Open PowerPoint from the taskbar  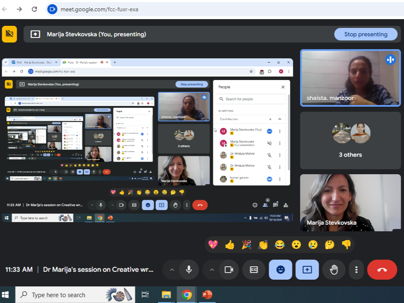point(207,295)
